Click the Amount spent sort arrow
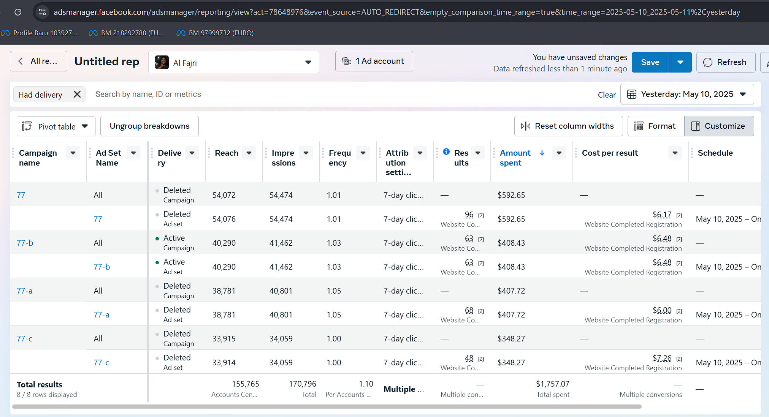This screenshot has width=769, height=417. [542, 153]
